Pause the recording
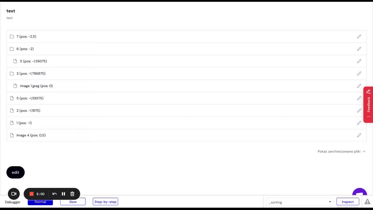The width and height of the screenshot is (373, 210). (x=63, y=194)
